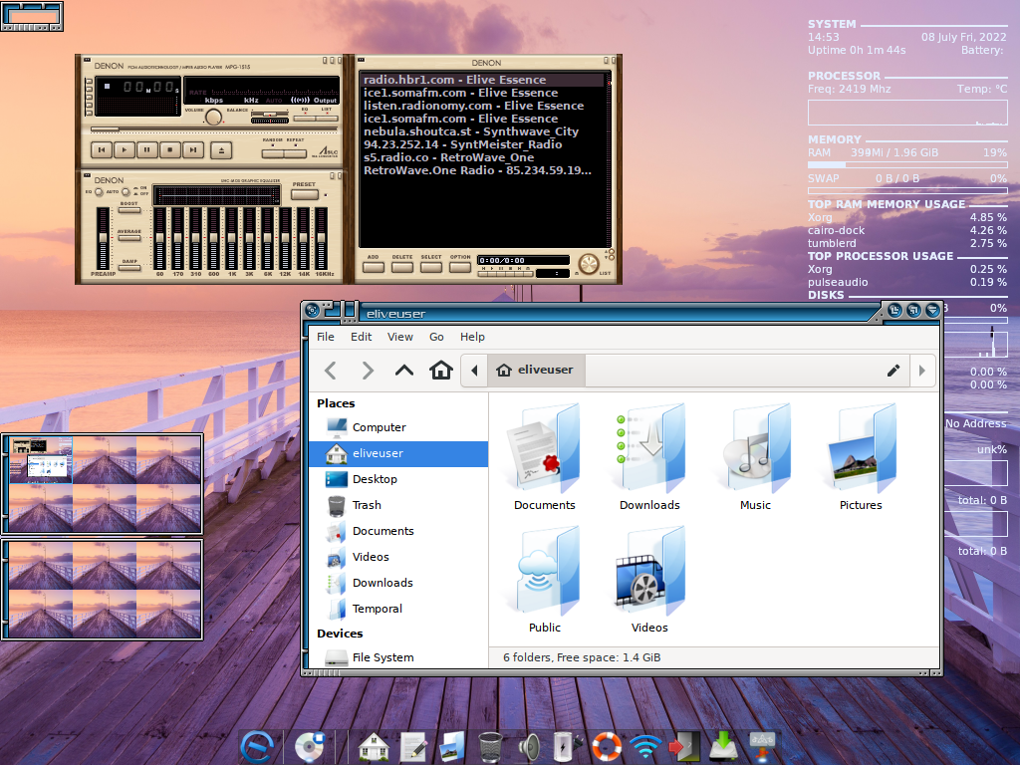
Task: Open the Help menu in file manager
Action: [x=472, y=337]
